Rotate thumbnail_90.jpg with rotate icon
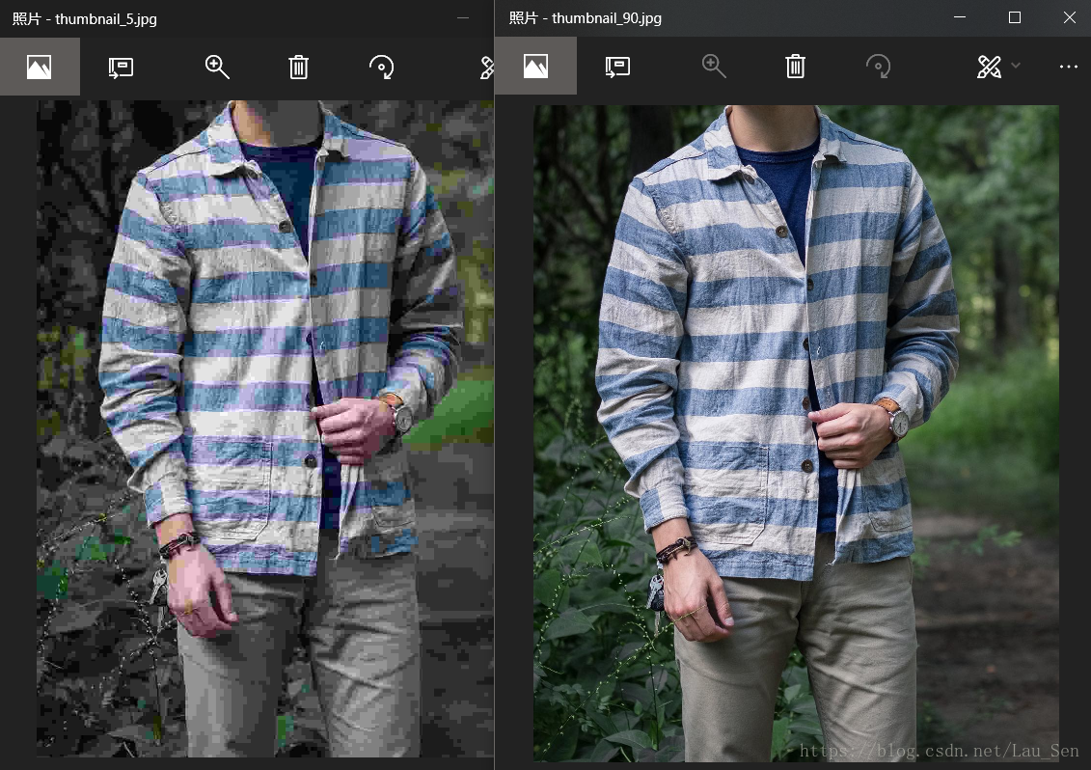The width and height of the screenshot is (1091, 770). [878, 67]
